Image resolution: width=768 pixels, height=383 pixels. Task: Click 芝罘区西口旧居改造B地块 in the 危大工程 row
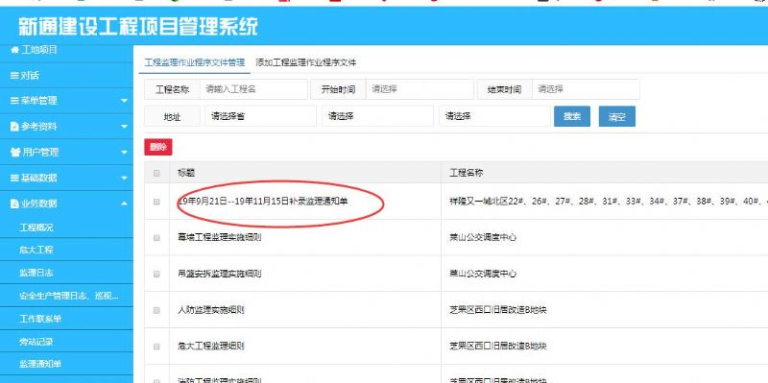point(498,347)
